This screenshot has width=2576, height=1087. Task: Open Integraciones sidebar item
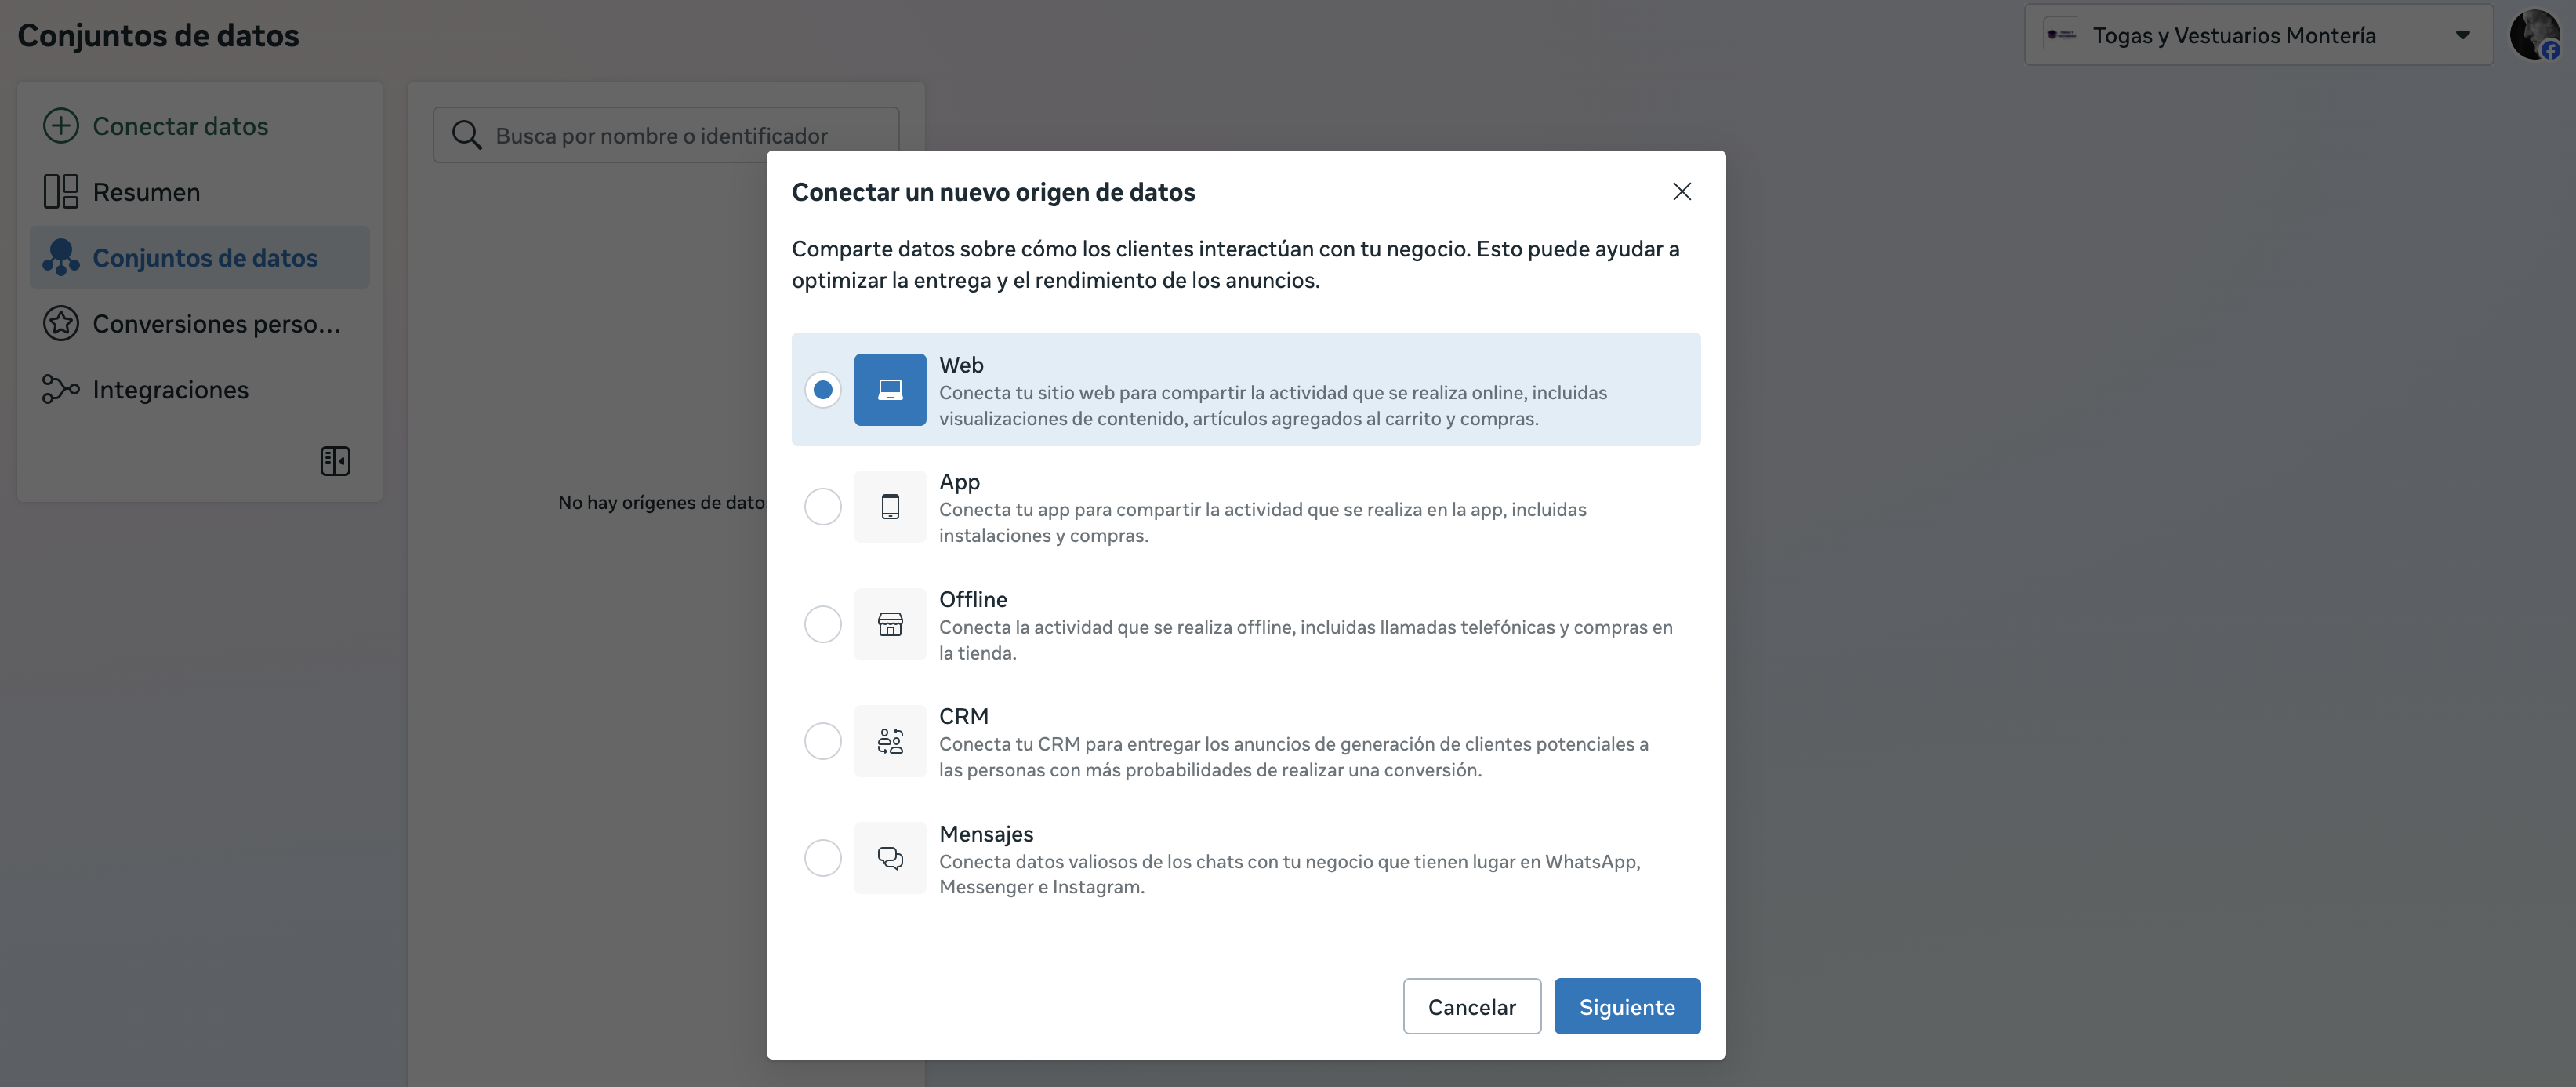point(199,390)
